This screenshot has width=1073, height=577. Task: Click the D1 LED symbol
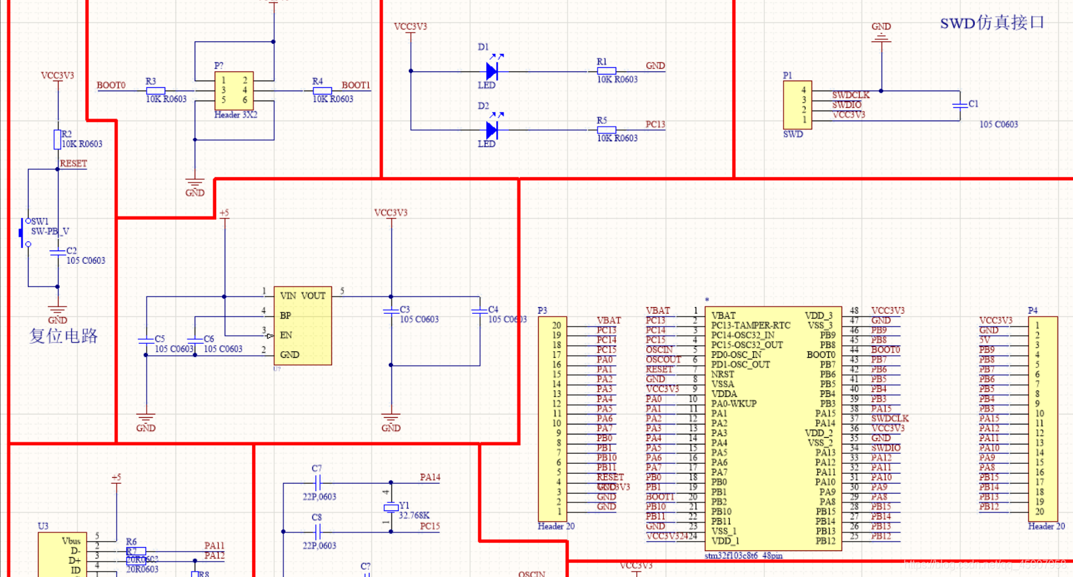[492, 71]
